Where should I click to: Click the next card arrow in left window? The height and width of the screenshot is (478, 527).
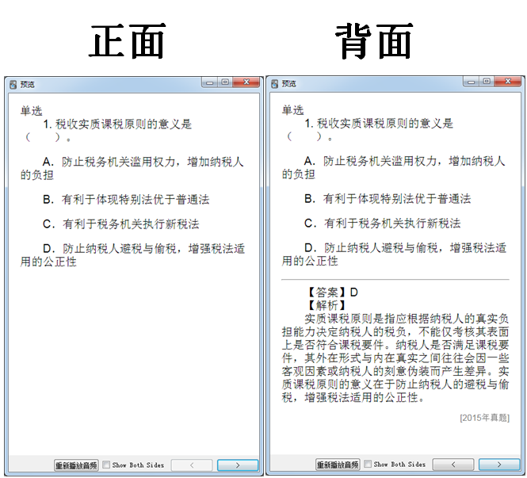point(238,465)
